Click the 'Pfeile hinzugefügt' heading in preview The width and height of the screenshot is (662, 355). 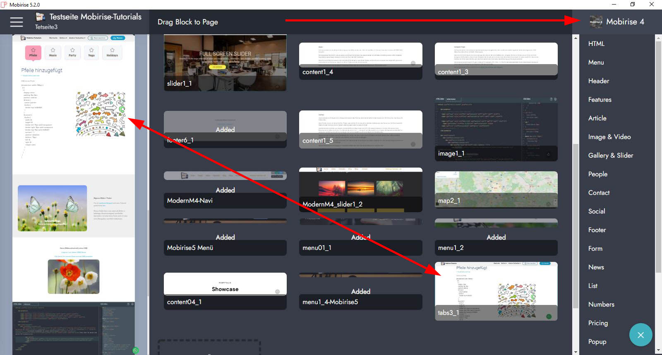tap(42, 70)
